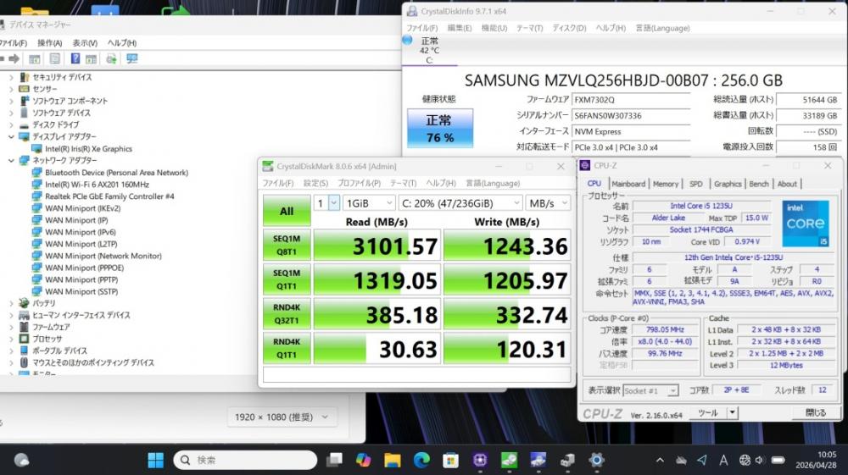Image resolution: width=848 pixels, height=475 pixels.
Task: Select Intel(R) Wi-Fi 6 AX201 160MHz row
Action: click(x=98, y=185)
